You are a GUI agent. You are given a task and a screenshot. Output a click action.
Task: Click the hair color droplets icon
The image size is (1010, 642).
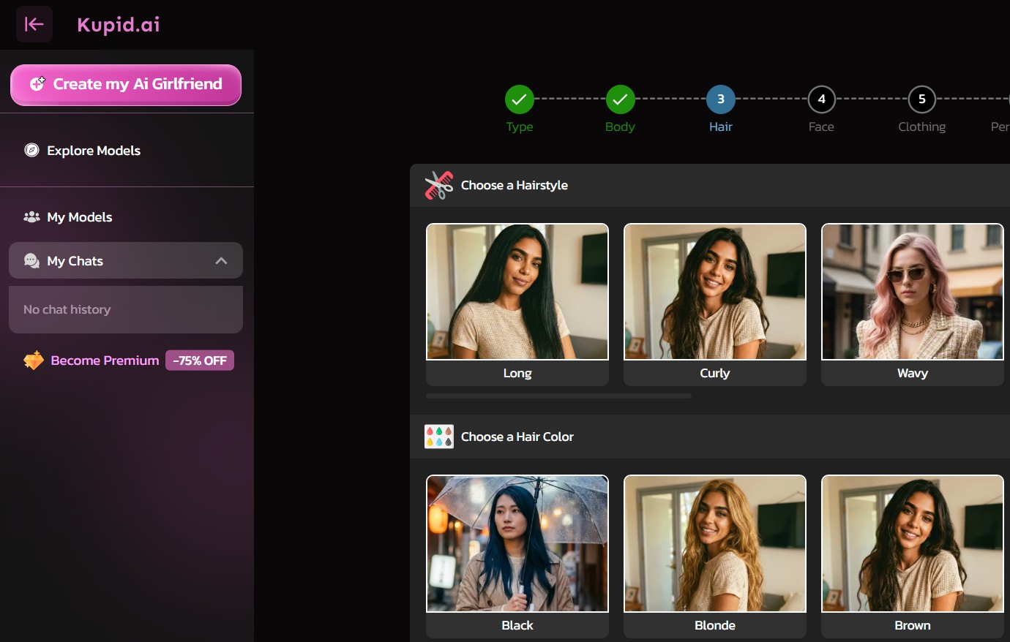point(438,437)
